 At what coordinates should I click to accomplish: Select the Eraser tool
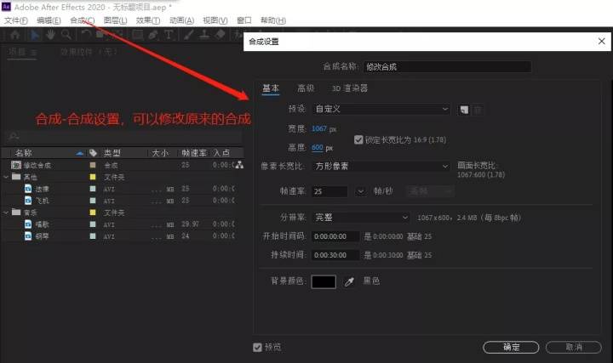(x=221, y=35)
